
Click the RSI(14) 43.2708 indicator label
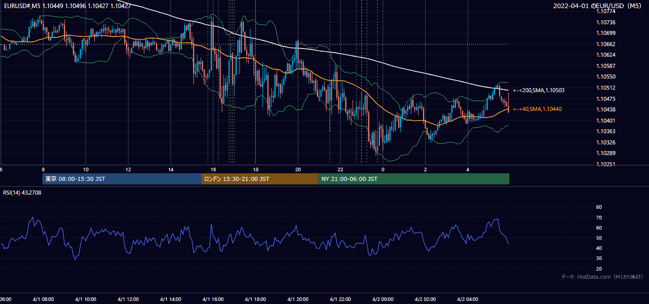point(22,193)
